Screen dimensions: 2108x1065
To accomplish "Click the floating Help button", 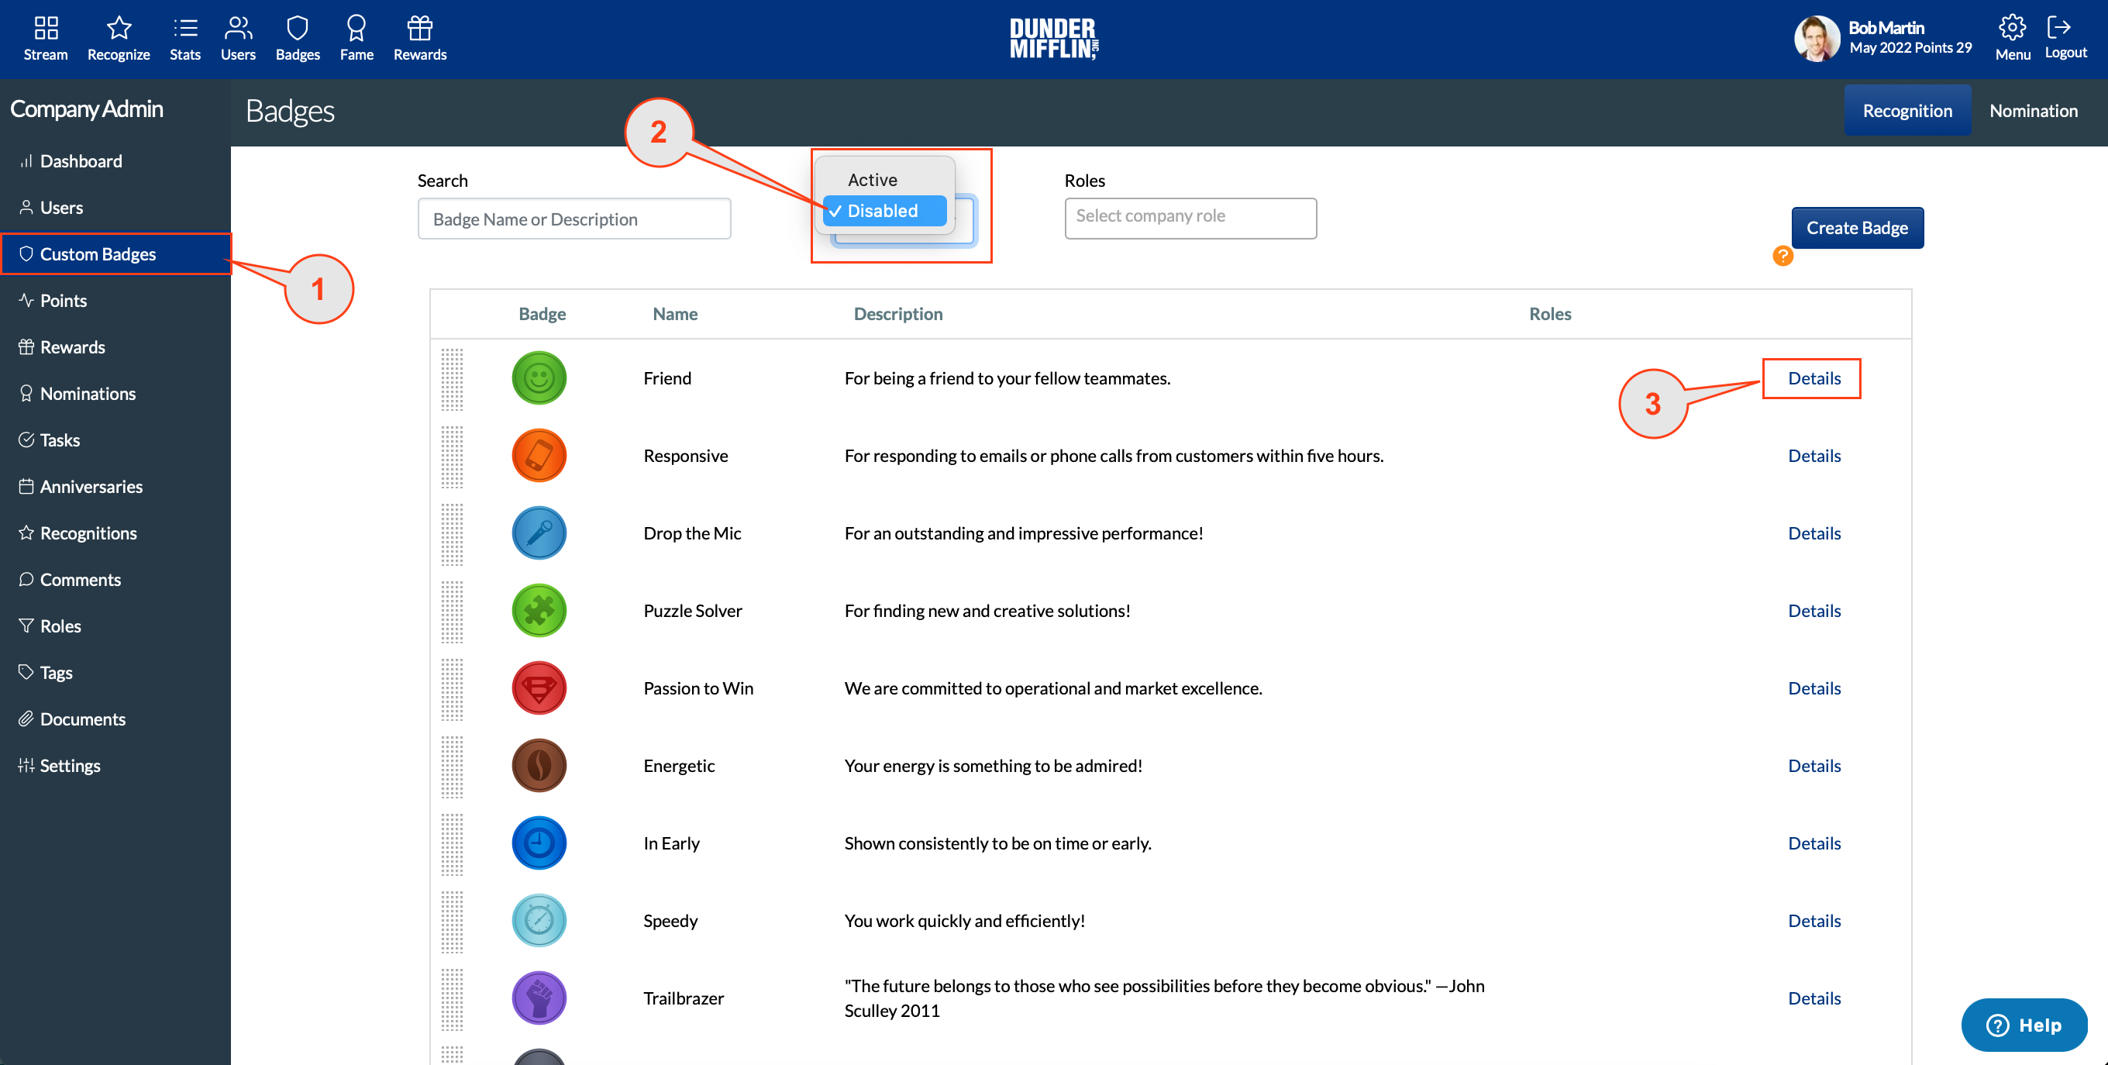I will tap(2024, 1025).
